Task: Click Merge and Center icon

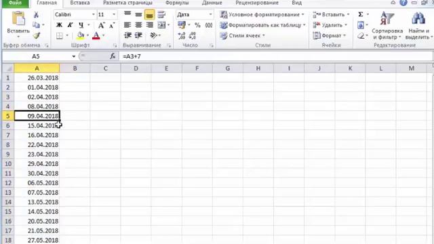Action: click(x=161, y=25)
